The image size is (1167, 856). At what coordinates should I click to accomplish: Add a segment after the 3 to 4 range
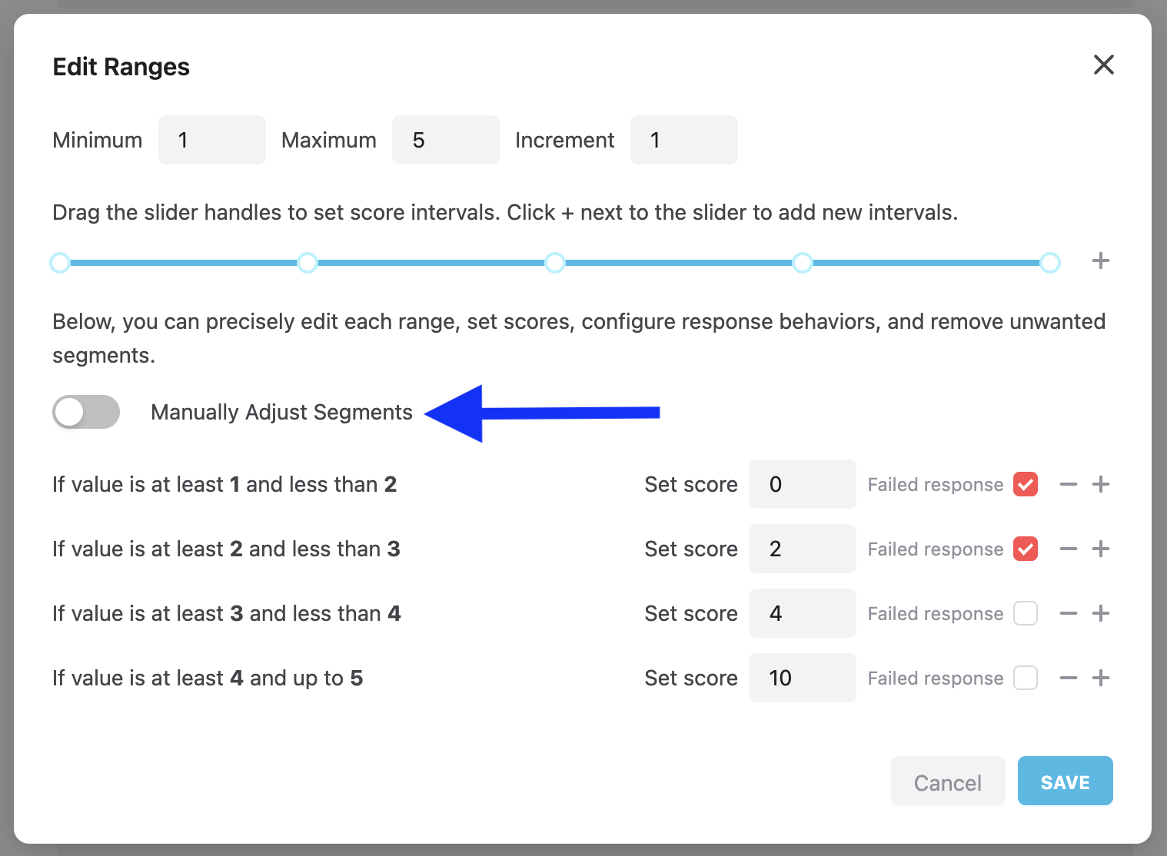click(1100, 614)
